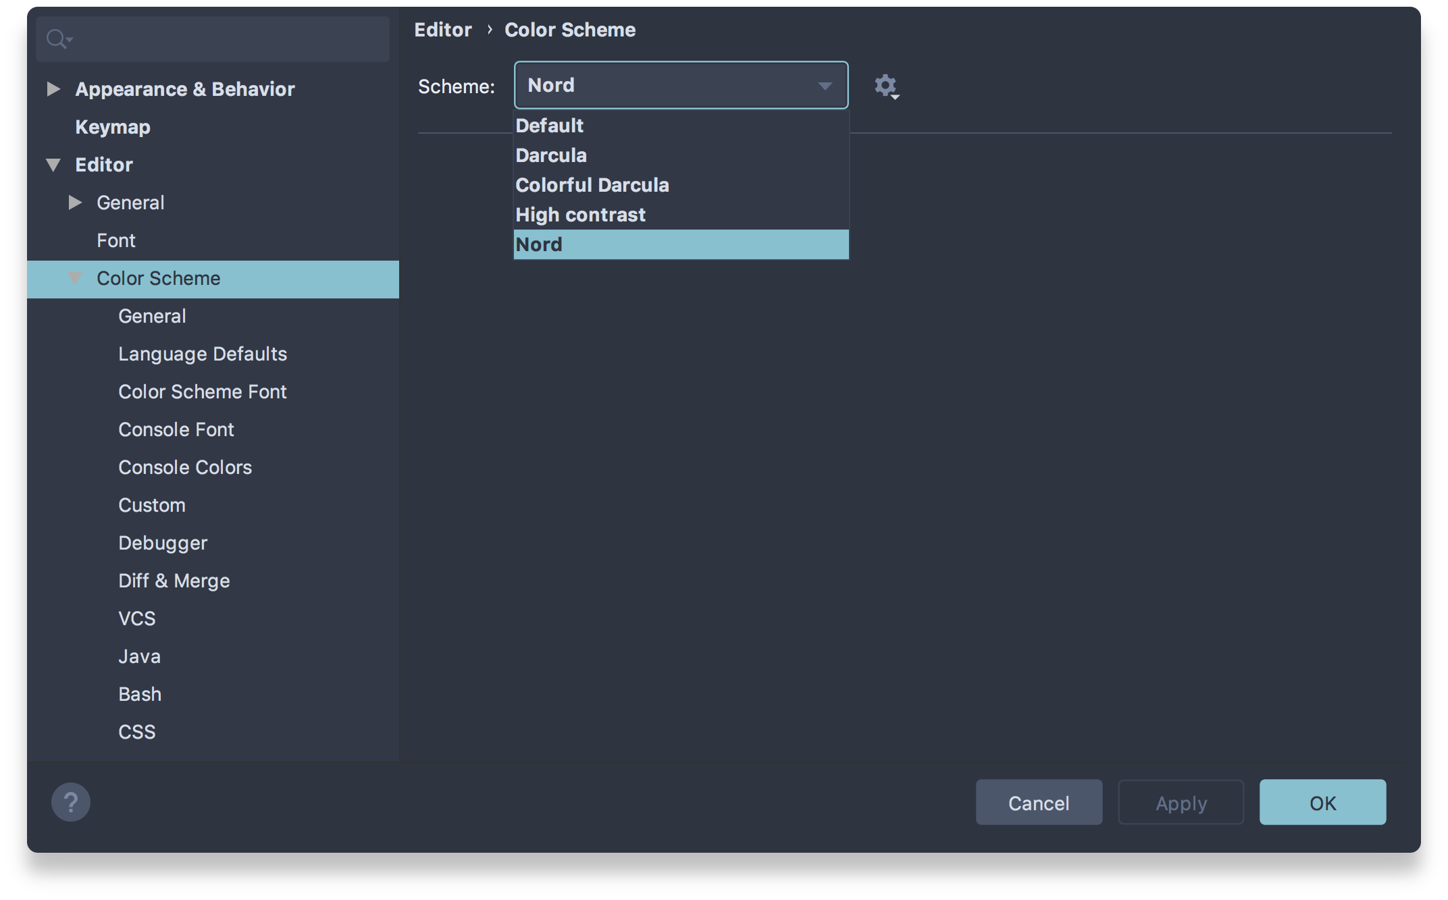Open the help question mark button
The height and width of the screenshot is (900, 1448).
pyautogui.click(x=71, y=802)
